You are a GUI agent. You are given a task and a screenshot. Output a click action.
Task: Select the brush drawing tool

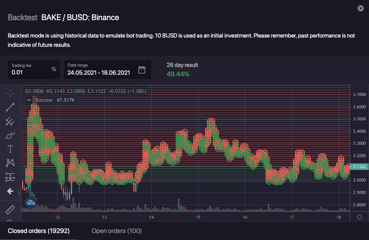(10, 135)
